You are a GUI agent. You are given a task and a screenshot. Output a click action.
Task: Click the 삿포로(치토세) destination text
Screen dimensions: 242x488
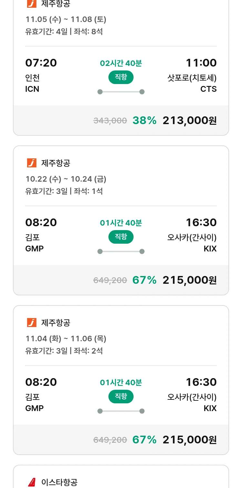(x=192, y=78)
